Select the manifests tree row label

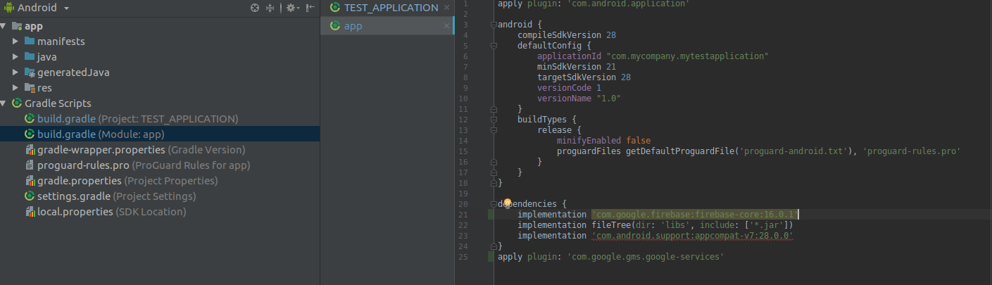click(x=61, y=42)
